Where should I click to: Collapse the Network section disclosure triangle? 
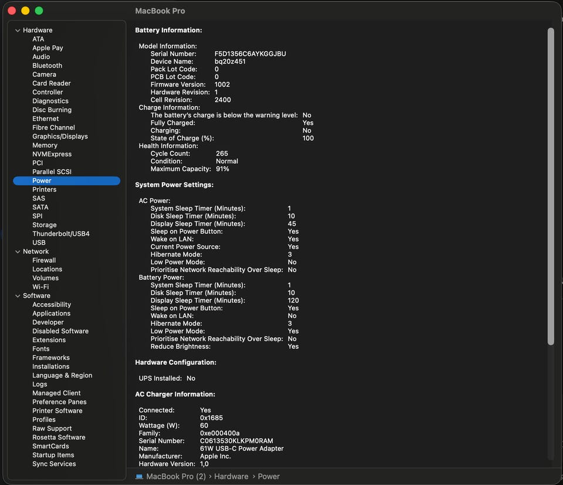click(x=18, y=252)
